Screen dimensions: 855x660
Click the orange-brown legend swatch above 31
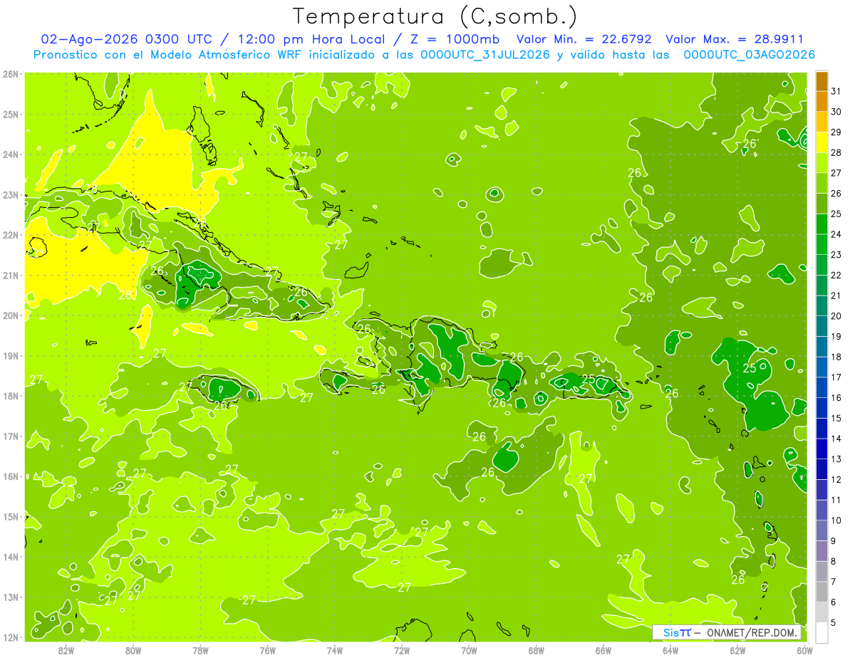(822, 80)
